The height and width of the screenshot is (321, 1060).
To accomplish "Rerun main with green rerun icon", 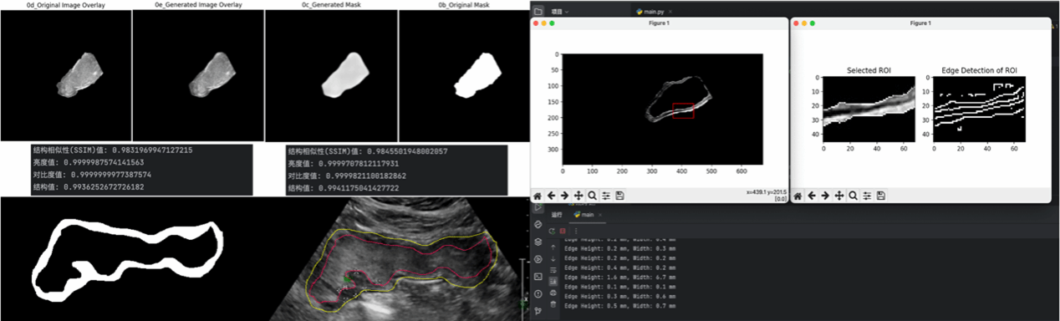I will (x=552, y=231).
